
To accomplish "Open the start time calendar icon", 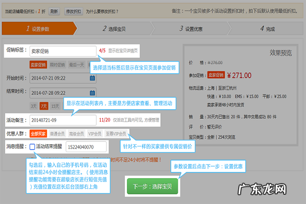I will pos(92,78).
